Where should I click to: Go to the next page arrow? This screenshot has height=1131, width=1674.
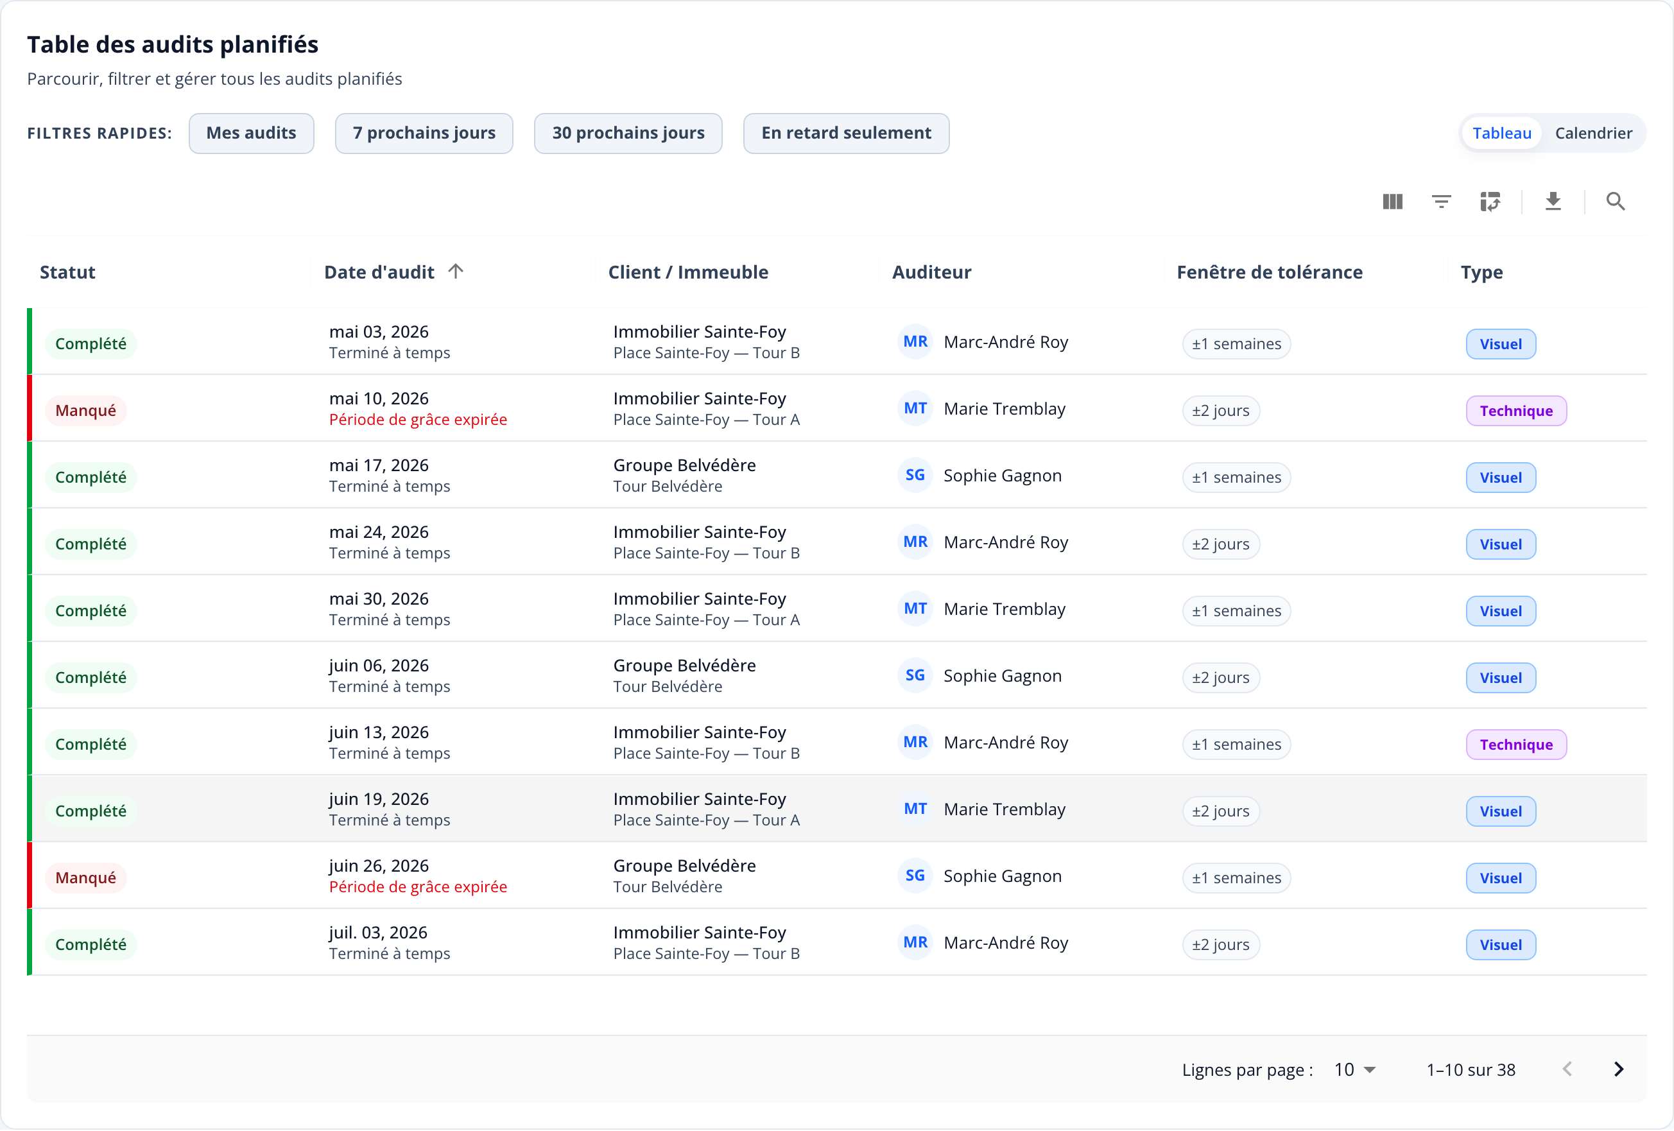click(1619, 1070)
